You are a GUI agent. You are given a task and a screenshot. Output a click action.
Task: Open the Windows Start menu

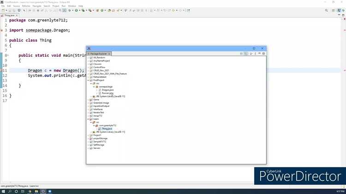pos(3,191)
